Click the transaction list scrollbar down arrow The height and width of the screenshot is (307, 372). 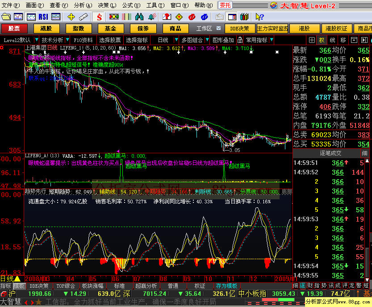pos(367,279)
